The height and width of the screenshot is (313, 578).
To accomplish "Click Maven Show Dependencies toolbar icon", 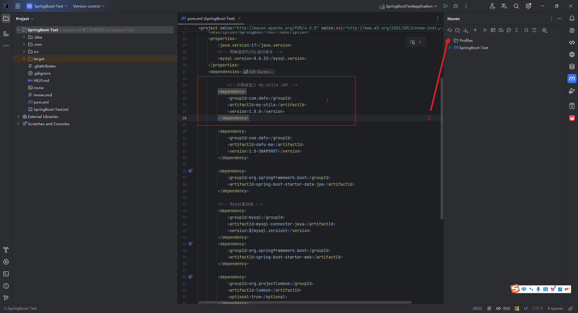I will (534, 30).
